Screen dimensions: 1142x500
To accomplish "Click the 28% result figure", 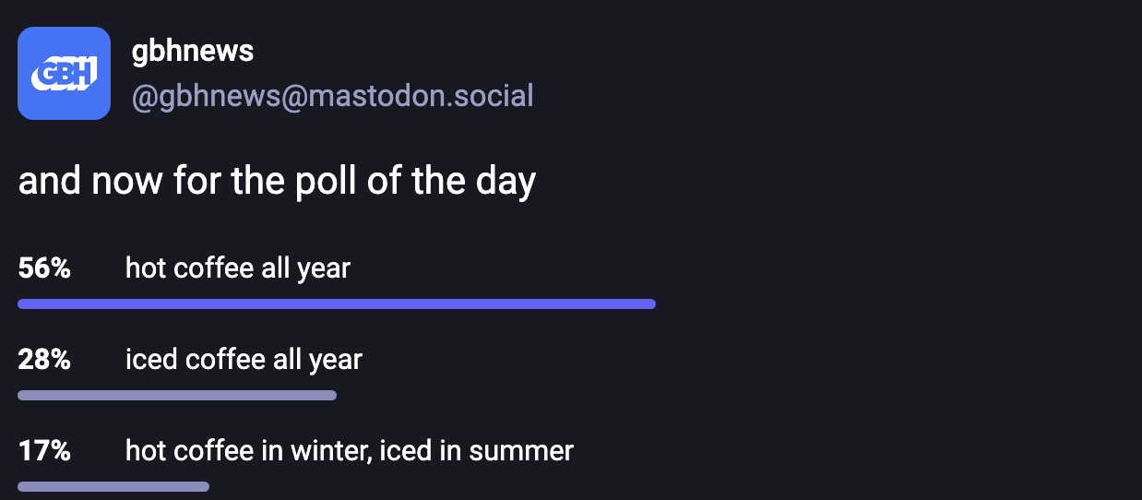I will (x=44, y=359).
